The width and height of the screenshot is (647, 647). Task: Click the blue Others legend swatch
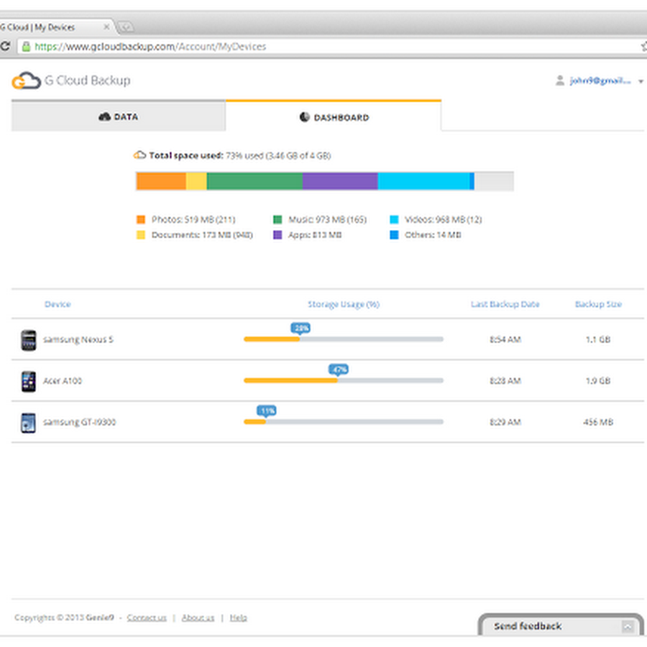pos(394,235)
